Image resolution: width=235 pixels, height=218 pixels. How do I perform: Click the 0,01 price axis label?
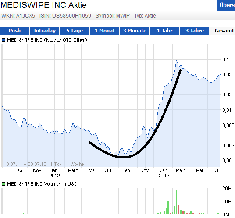point(227,110)
